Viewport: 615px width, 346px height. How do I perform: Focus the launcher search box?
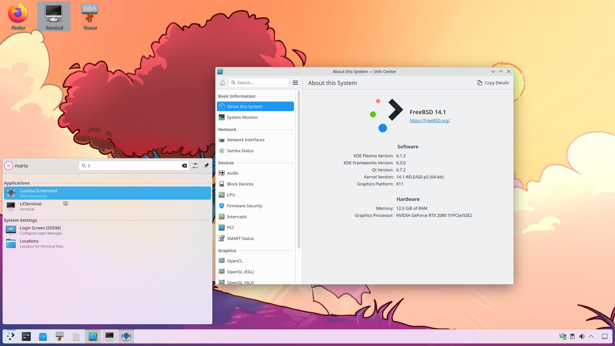point(134,166)
